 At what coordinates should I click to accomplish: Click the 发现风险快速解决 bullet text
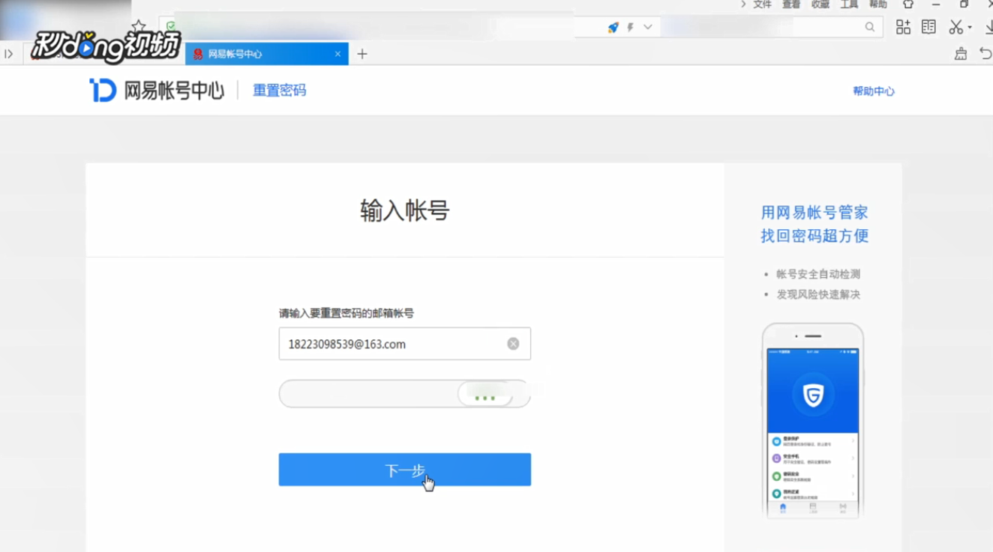(x=818, y=294)
